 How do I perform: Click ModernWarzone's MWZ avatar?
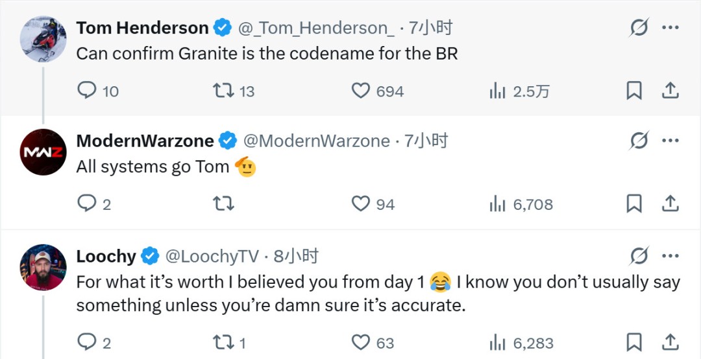[43, 152]
